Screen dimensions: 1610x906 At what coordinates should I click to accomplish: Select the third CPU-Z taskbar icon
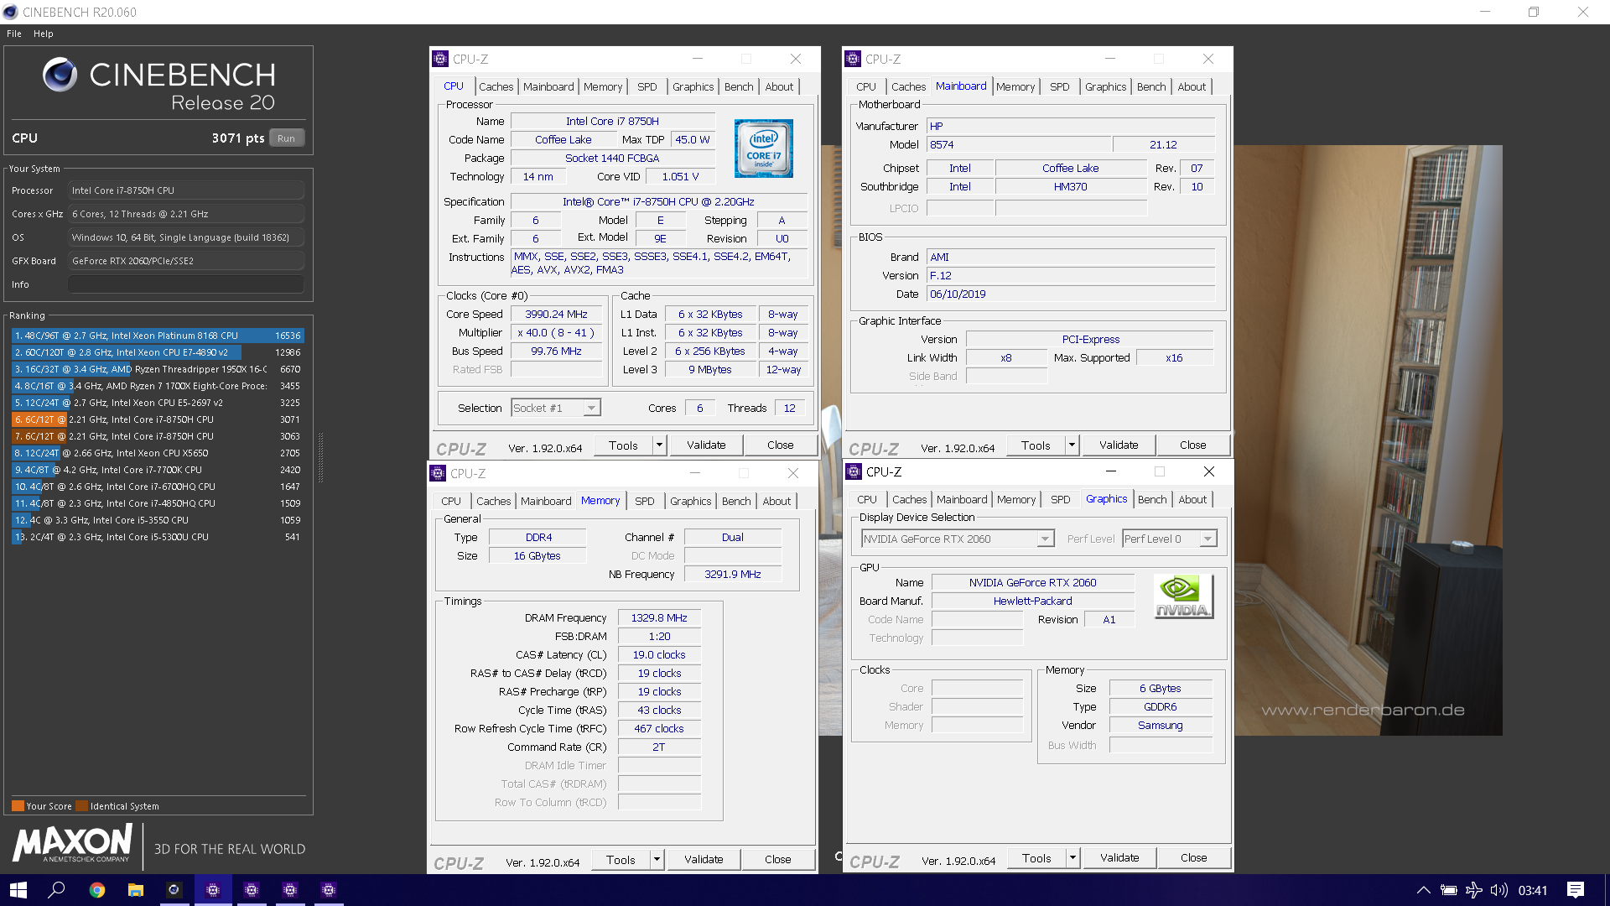click(x=290, y=890)
